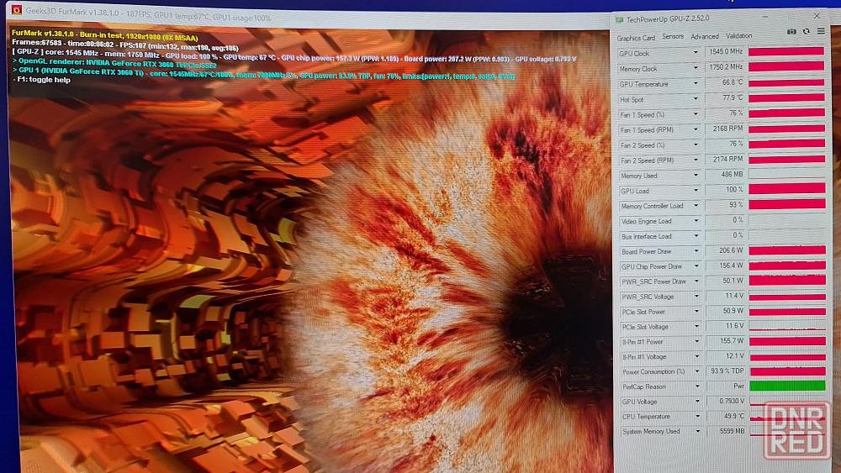This screenshot has width=841, height=473.
Task: Open the Advanced tab
Action: click(705, 37)
